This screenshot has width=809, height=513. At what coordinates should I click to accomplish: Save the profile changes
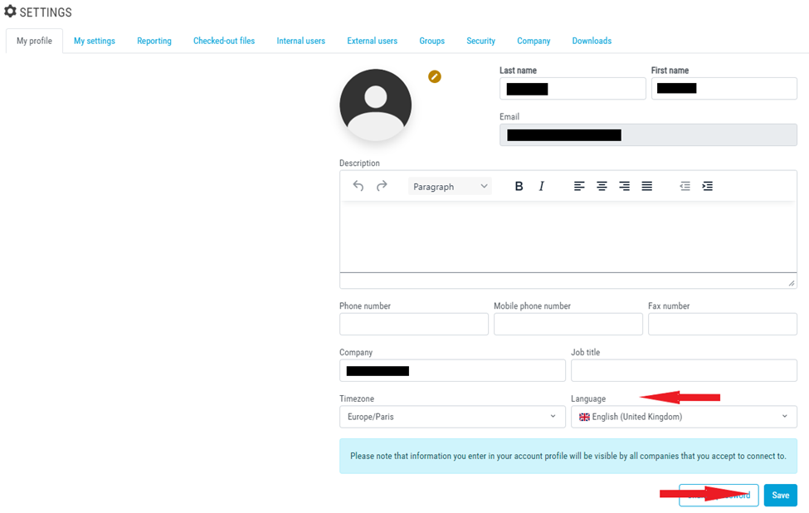(x=780, y=495)
